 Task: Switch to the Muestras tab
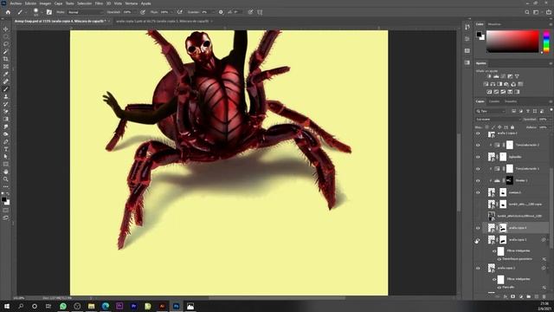click(494, 24)
